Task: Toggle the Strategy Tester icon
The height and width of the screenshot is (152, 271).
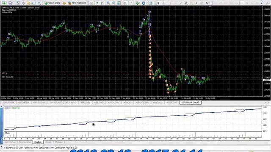Action: (x=39, y=3)
